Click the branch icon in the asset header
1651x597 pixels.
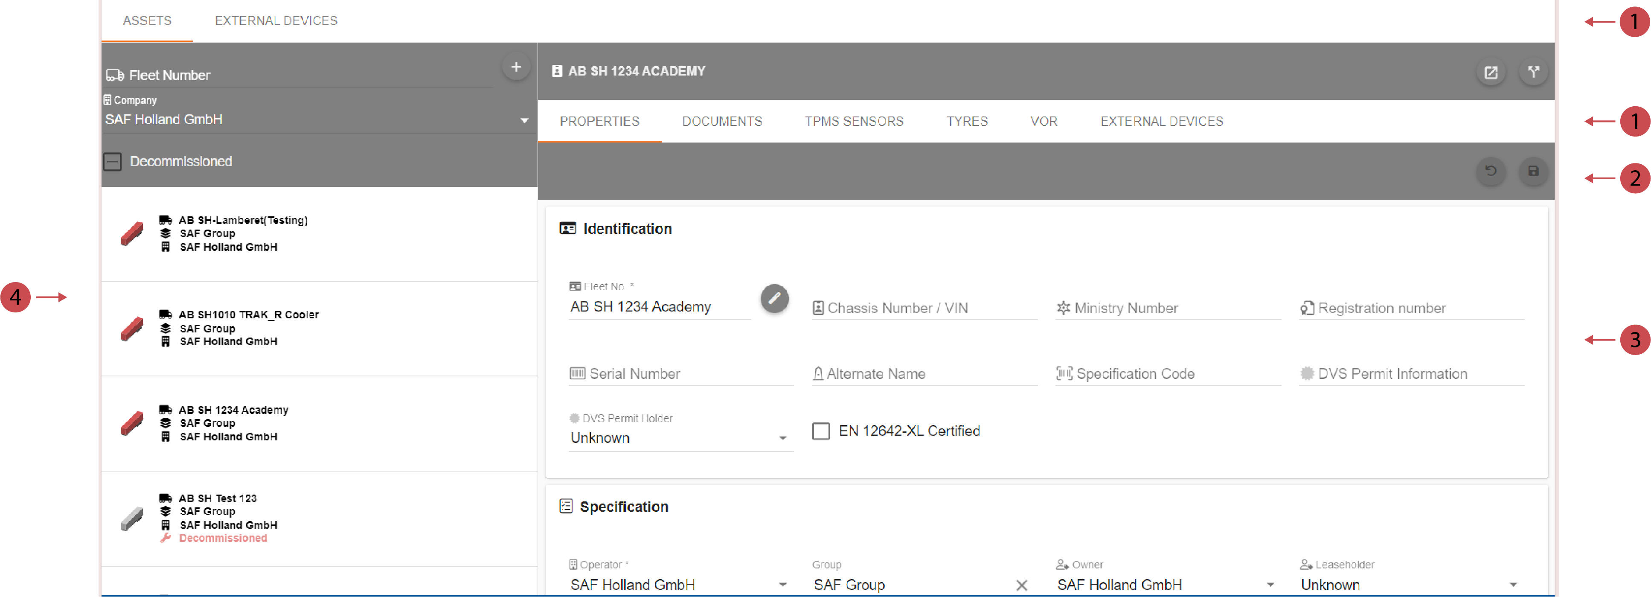coord(1534,72)
